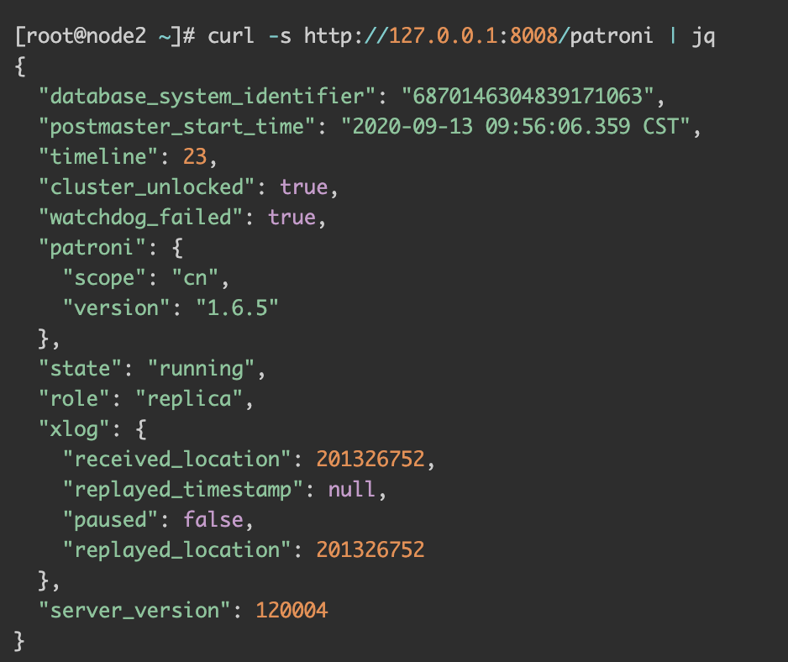Click the patroni object opening brace
Screen dimensions: 788x662
point(177,248)
